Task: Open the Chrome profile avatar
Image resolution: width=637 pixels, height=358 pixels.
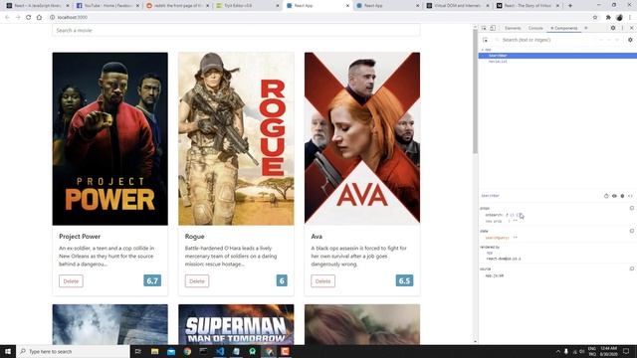Action: click(x=619, y=18)
